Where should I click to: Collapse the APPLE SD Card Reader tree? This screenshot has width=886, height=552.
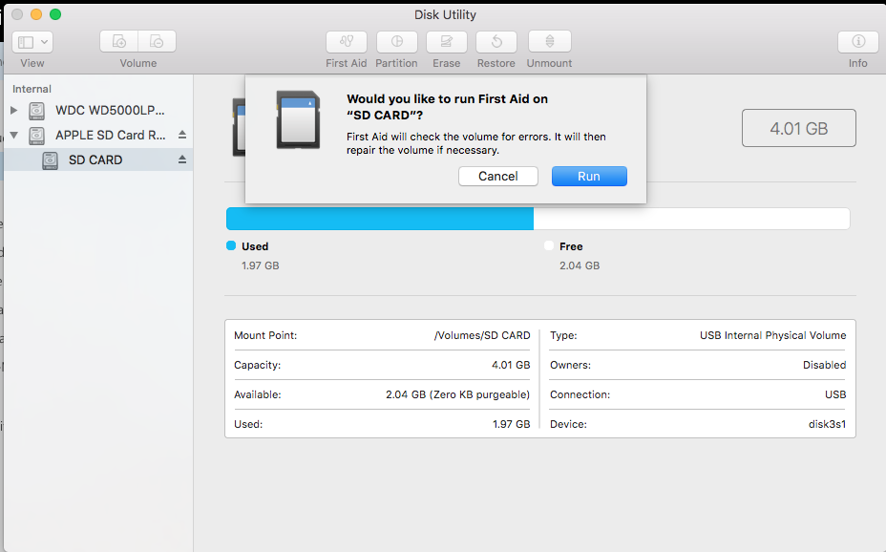pyautogui.click(x=14, y=135)
